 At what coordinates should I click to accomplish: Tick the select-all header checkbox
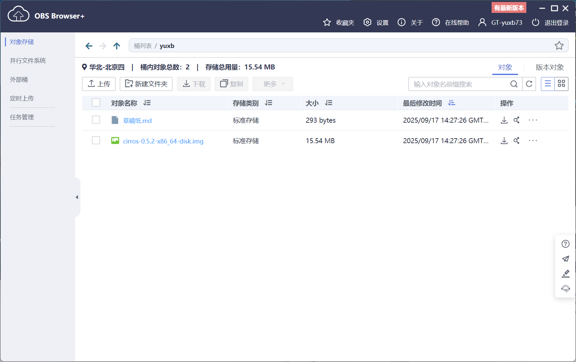point(96,103)
